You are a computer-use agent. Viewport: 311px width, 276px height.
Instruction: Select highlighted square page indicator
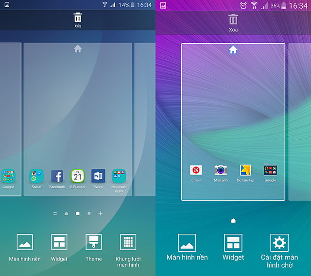[x=78, y=213]
